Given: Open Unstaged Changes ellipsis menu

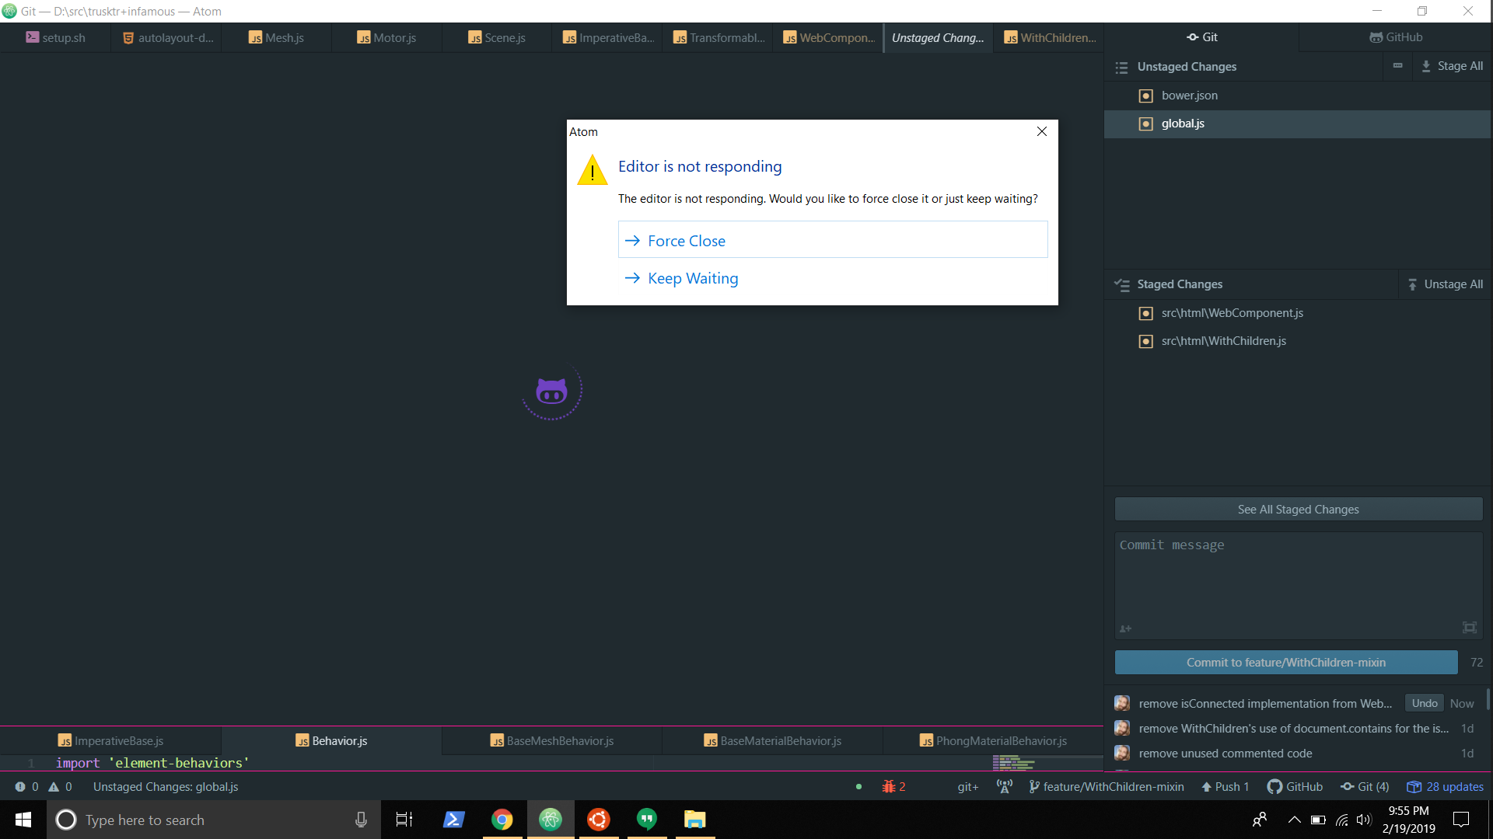Looking at the screenshot, I should [1397, 66].
